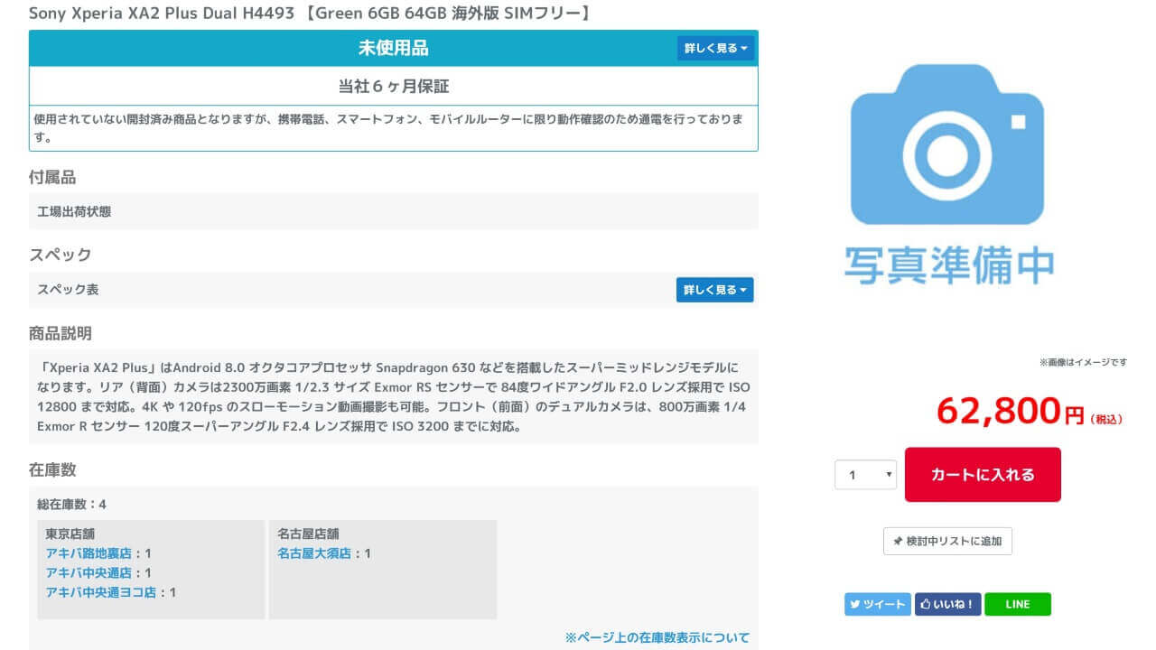Open the quantity dropdown showing 1

865,475
